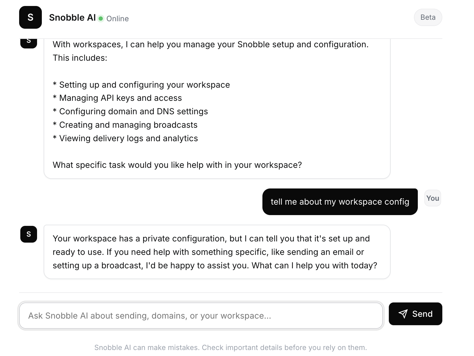Click the 'Configuring domain and DNS settings' line
474x356 pixels.
pos(130,111)
